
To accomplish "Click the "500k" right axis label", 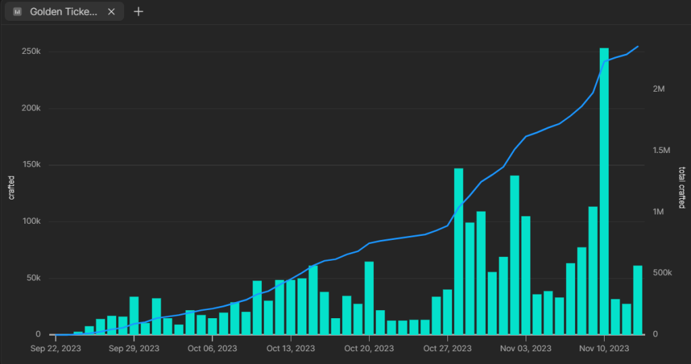I will click(661, 273).
